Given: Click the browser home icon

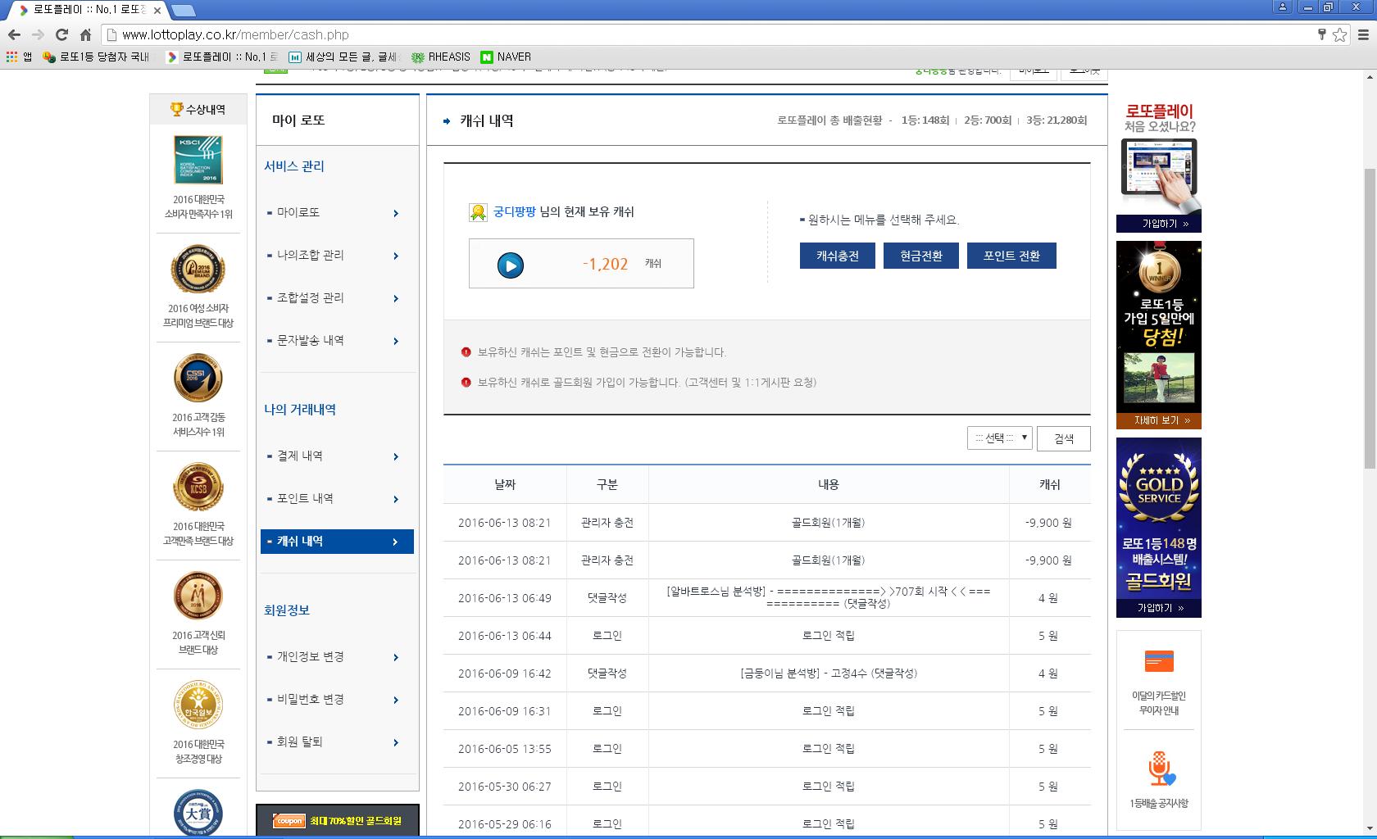Looking at the screenshot, I should point(85,34).
